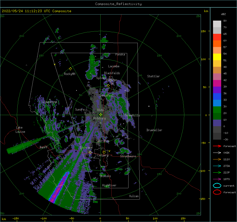Select the orange 111V arrow legend icon
The image size is (237, 222).
tap(217, 159)
